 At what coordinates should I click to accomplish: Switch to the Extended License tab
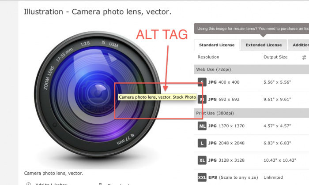(264, 45)
